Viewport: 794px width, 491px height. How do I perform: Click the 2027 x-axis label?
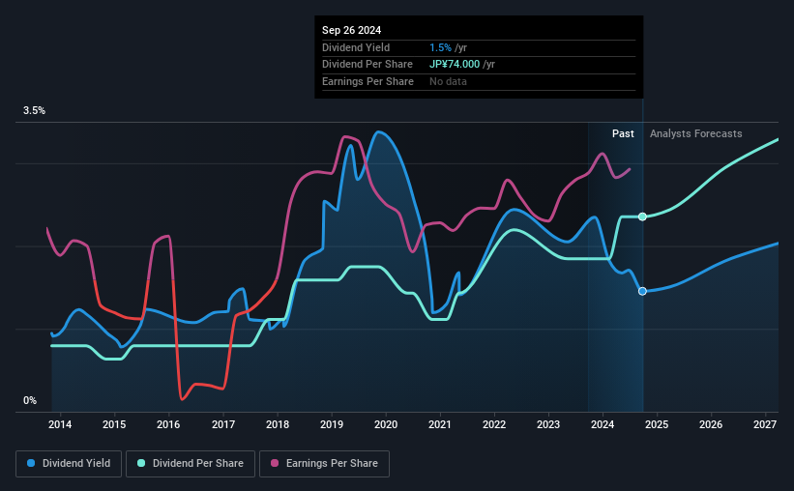[x=765, y=424]
